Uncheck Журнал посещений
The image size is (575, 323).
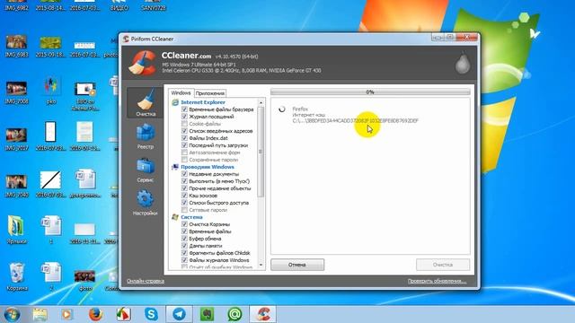(184, 117)
